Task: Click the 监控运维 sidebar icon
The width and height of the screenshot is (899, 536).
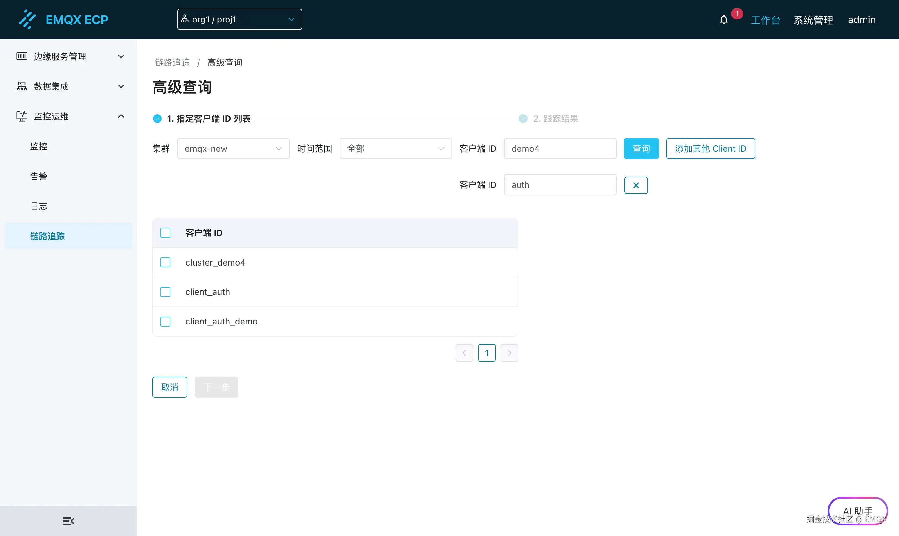Action: (21, 116)
